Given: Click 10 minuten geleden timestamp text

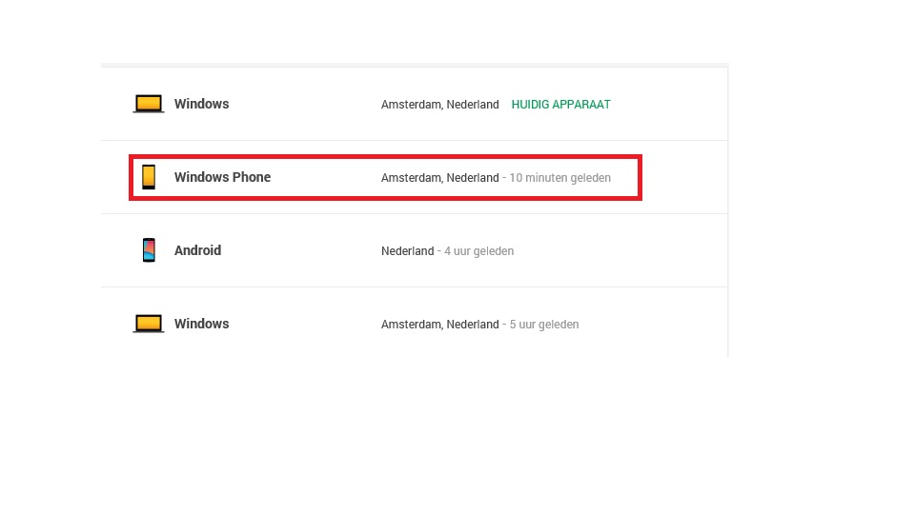Looking at the screenshot, I should point(560,178).
